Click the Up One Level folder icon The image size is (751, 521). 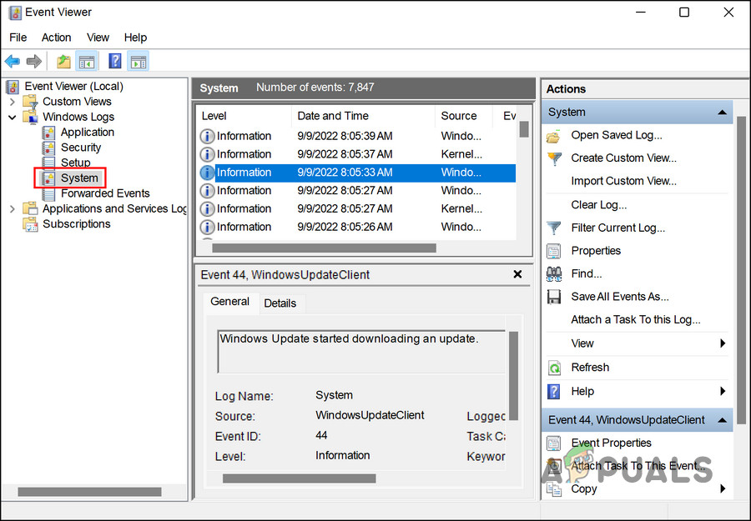(x=63, y=61)
